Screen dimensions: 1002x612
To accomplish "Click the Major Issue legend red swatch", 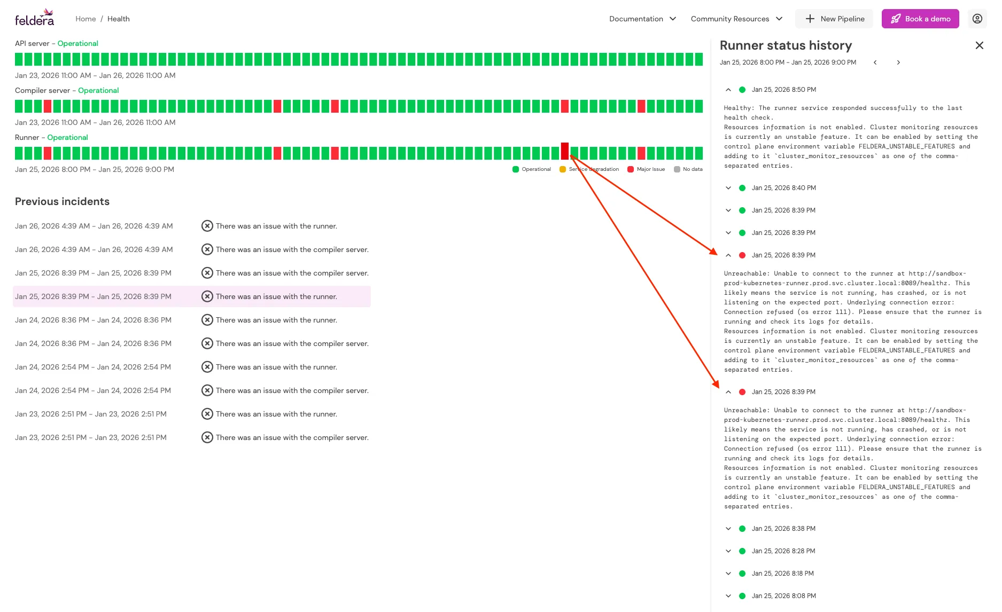I will [630, 169].
